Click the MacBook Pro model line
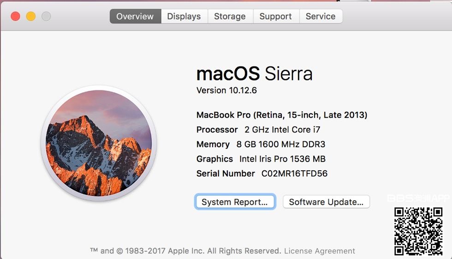 pos(282,115)
